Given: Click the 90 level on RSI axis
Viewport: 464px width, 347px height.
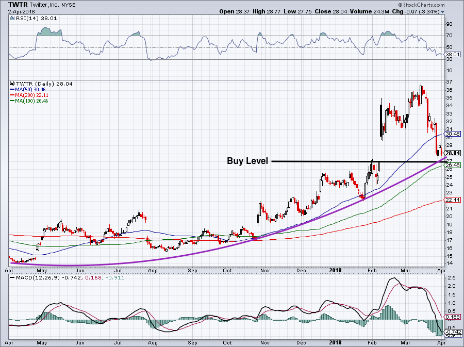Looking at the screenshot, I should click(x=449, y=24).
